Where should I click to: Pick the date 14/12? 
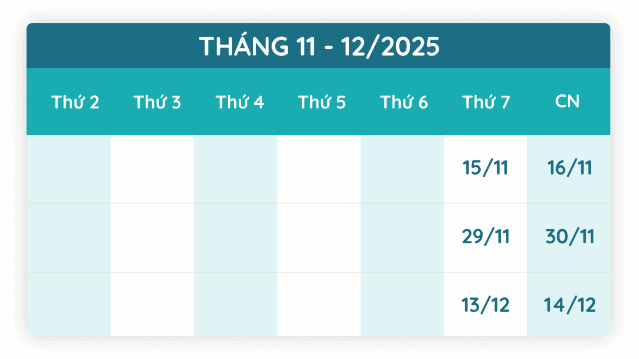(x=570, y=305)
